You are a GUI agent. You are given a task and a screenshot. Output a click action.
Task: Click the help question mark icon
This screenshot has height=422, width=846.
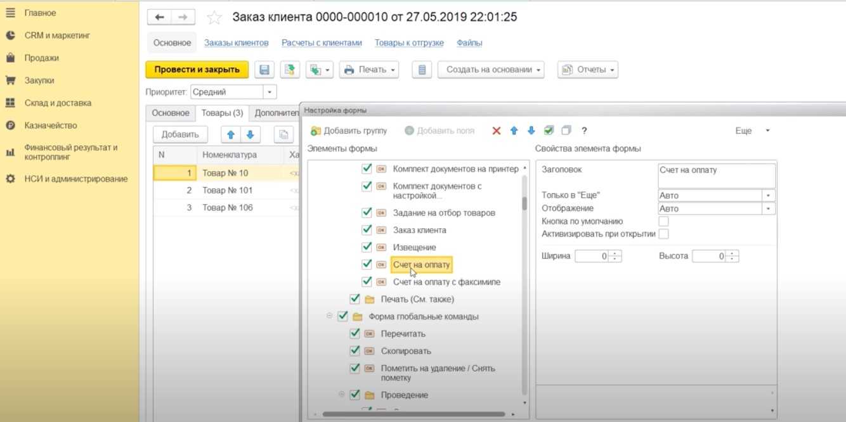click(x=584, y=131)
